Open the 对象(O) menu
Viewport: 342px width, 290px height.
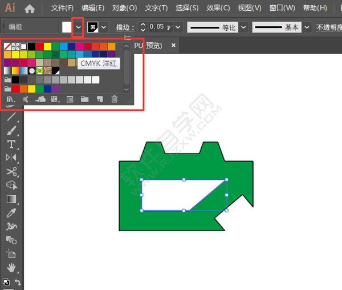coord(124,9)
